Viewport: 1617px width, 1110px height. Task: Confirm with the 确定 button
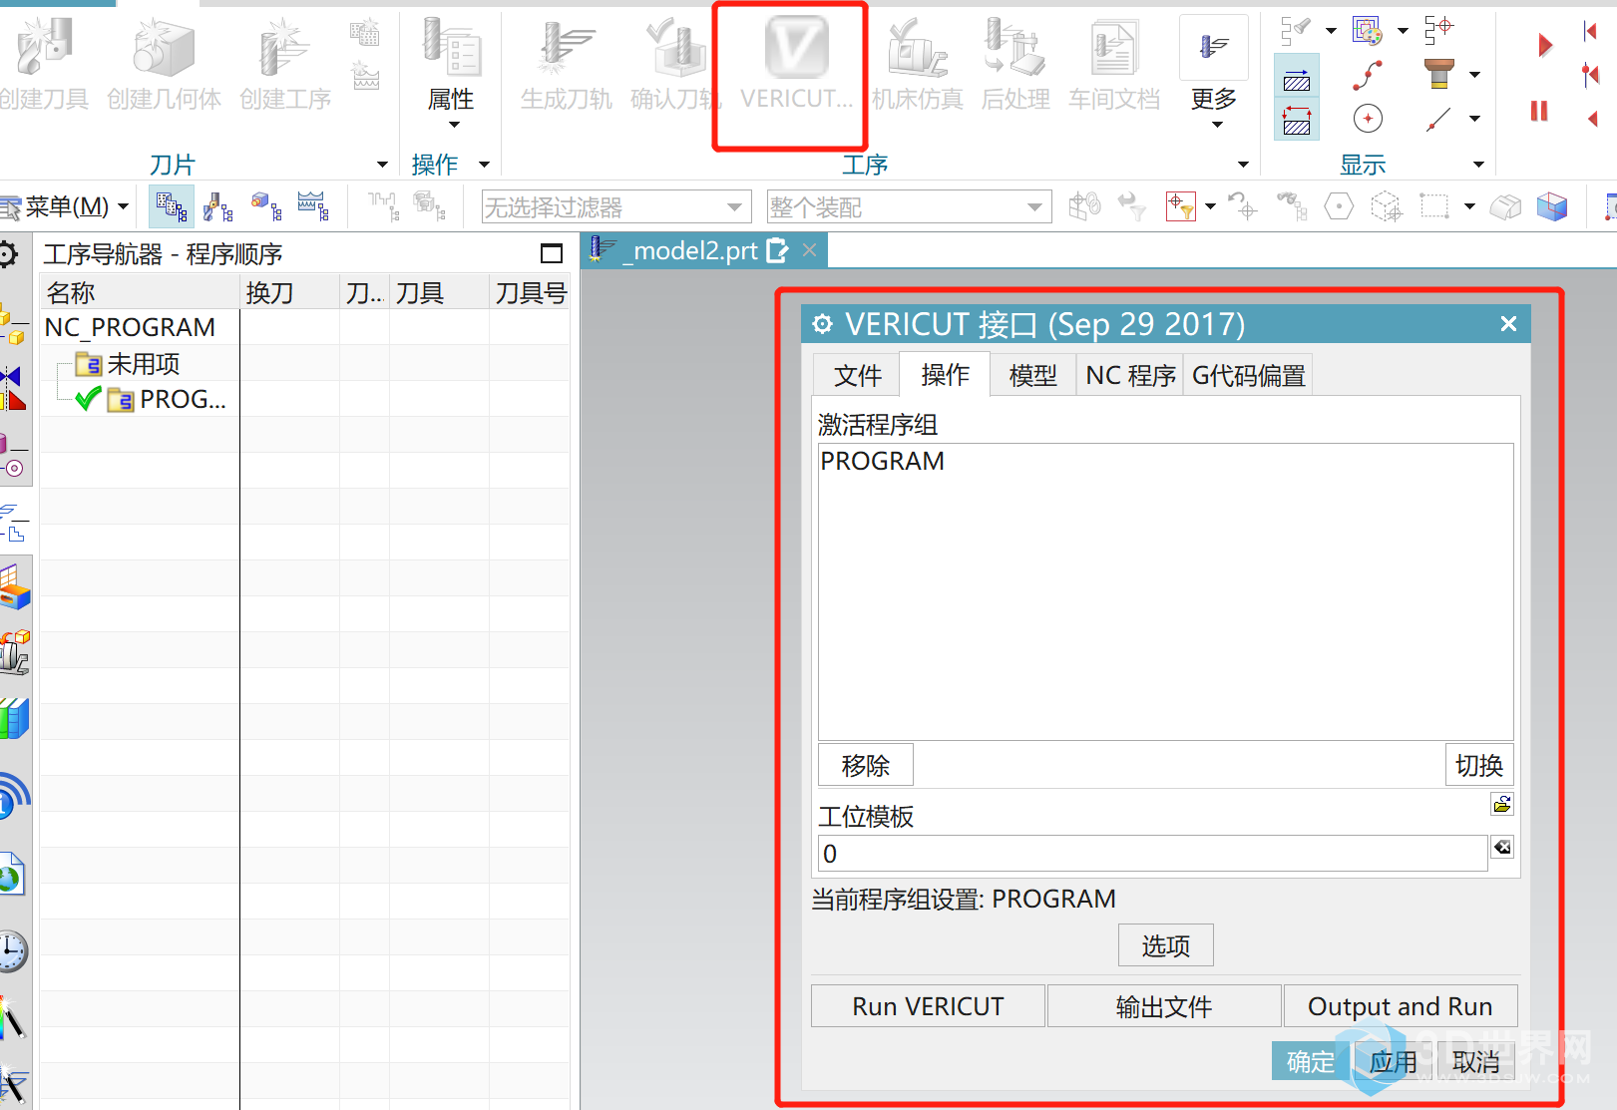coord(1311,1061)
